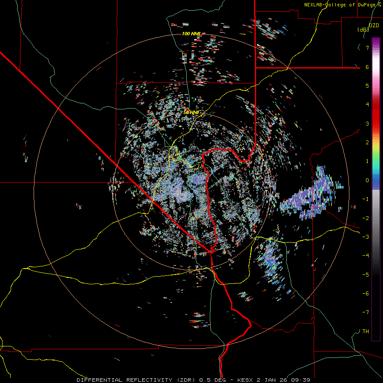Click the "4" value on the color scale
Image resolution: width=383 pixels, height=383 pixels.
pos(367,105)
